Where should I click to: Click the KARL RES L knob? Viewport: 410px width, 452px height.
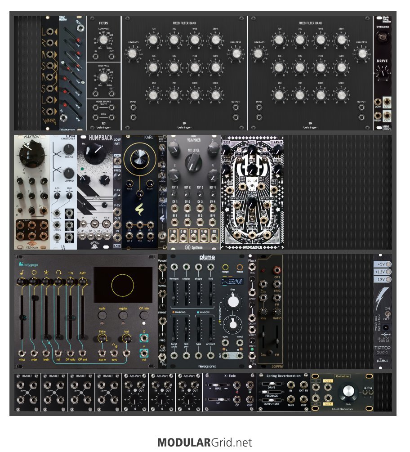[129, 183]
